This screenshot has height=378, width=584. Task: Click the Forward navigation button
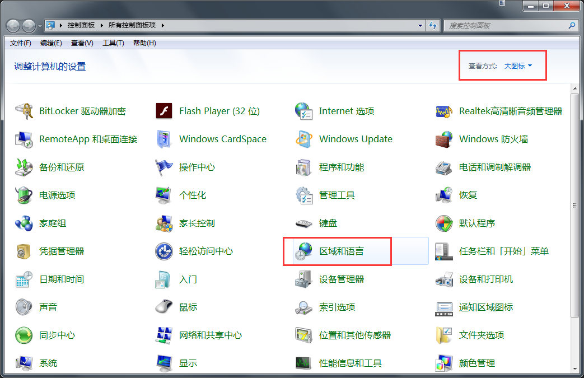(29, 26)
